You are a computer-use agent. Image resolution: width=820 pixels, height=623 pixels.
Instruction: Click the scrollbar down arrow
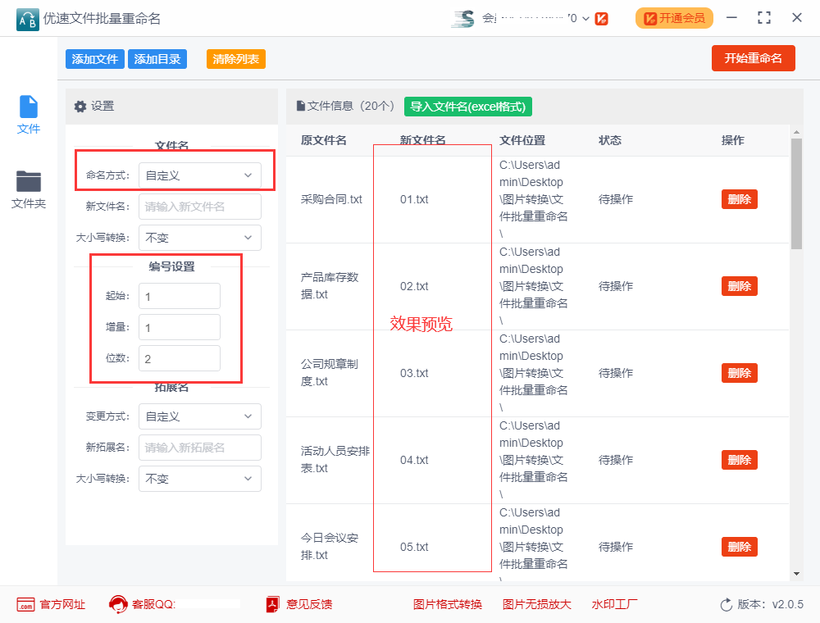[796, 574]
